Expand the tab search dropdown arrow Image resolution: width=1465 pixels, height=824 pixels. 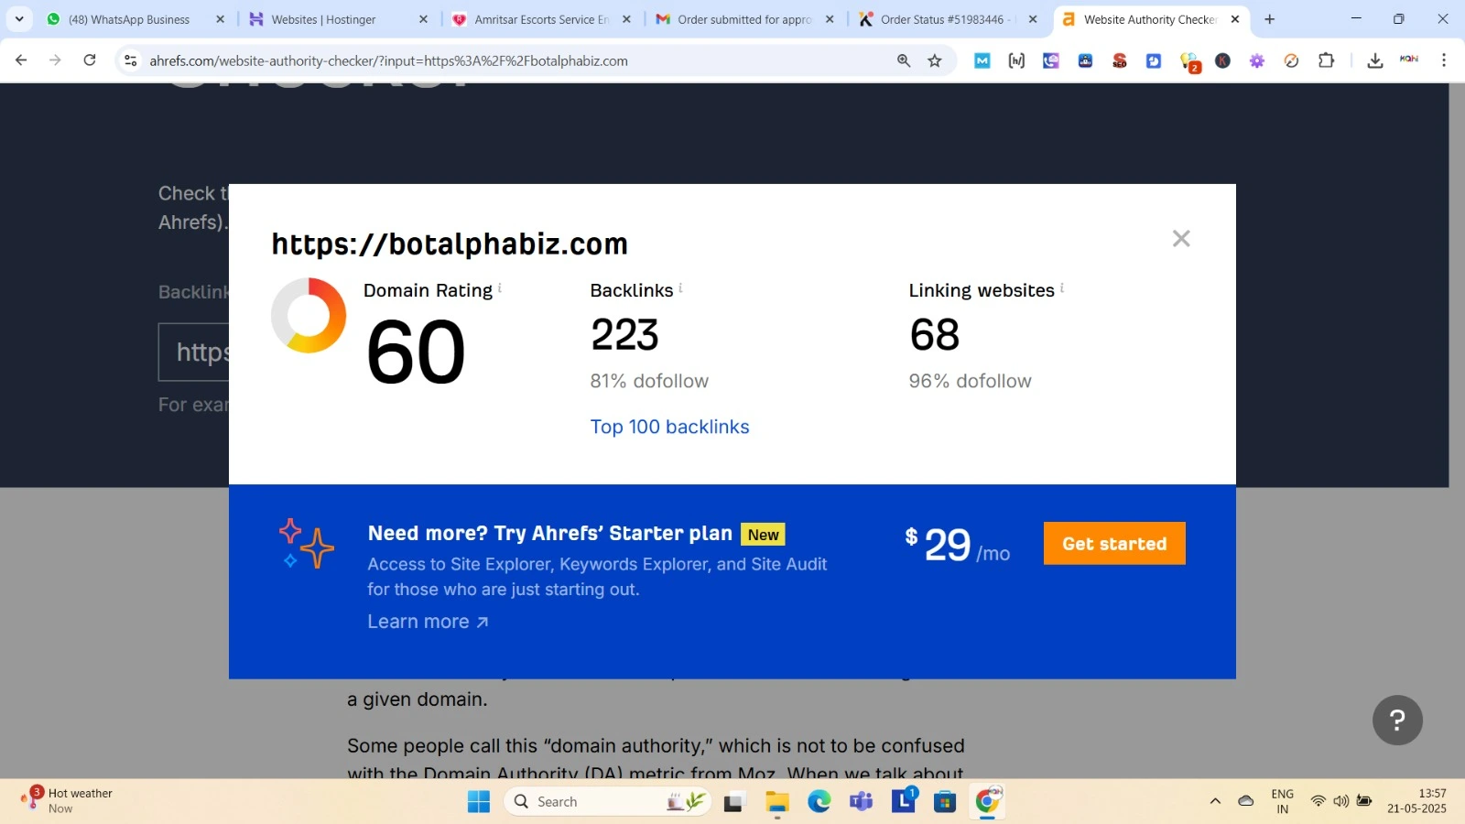point(19,19)
